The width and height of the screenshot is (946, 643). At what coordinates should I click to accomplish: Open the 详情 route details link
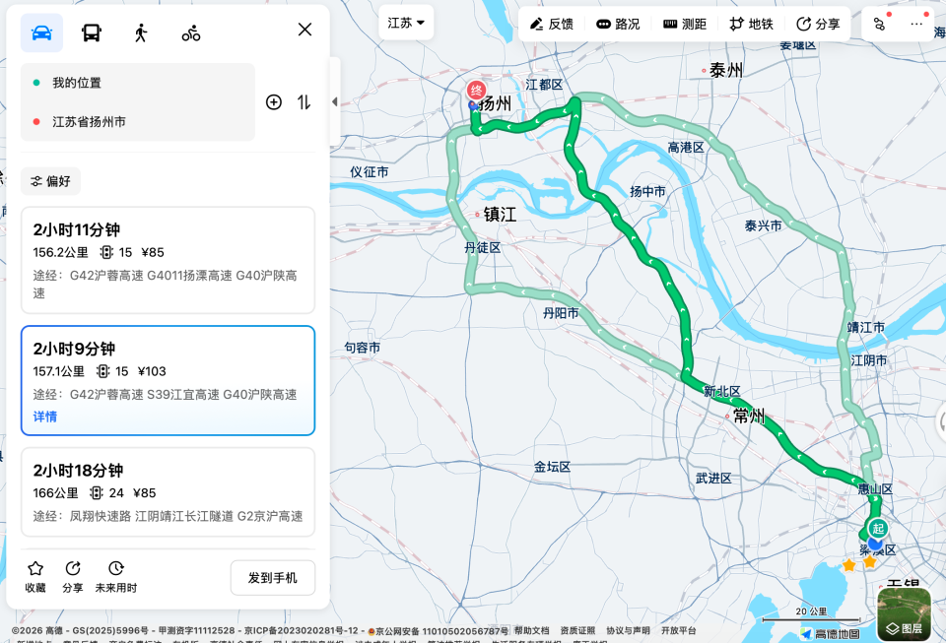pos(45,417)
